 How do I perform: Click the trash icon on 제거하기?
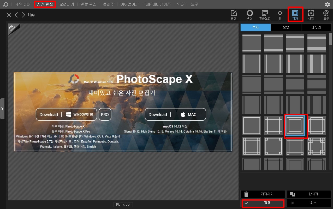click(246, 194)
